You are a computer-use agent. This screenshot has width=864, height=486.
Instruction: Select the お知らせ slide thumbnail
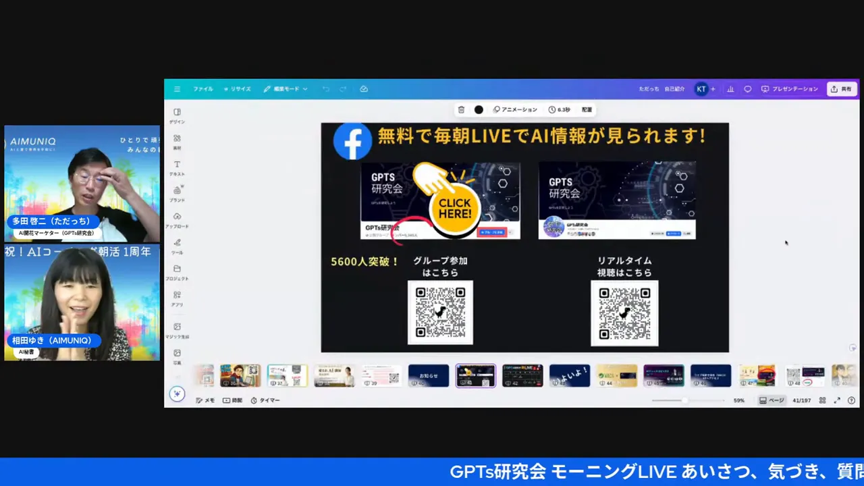[429, 376]
